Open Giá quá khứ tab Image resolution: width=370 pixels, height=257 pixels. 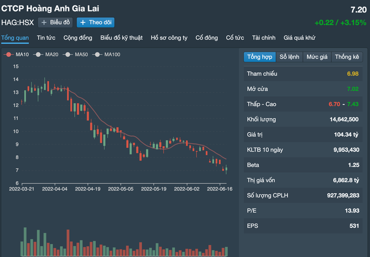click(300, 38)
